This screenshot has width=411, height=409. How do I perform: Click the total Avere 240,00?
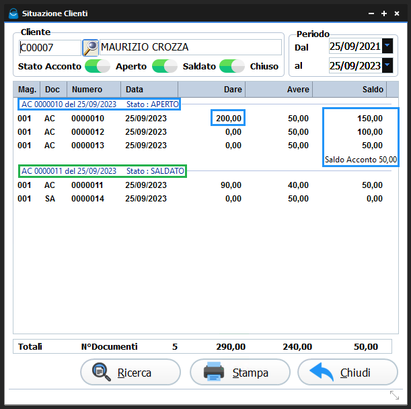pyautogui.click(x=297, y=347)
